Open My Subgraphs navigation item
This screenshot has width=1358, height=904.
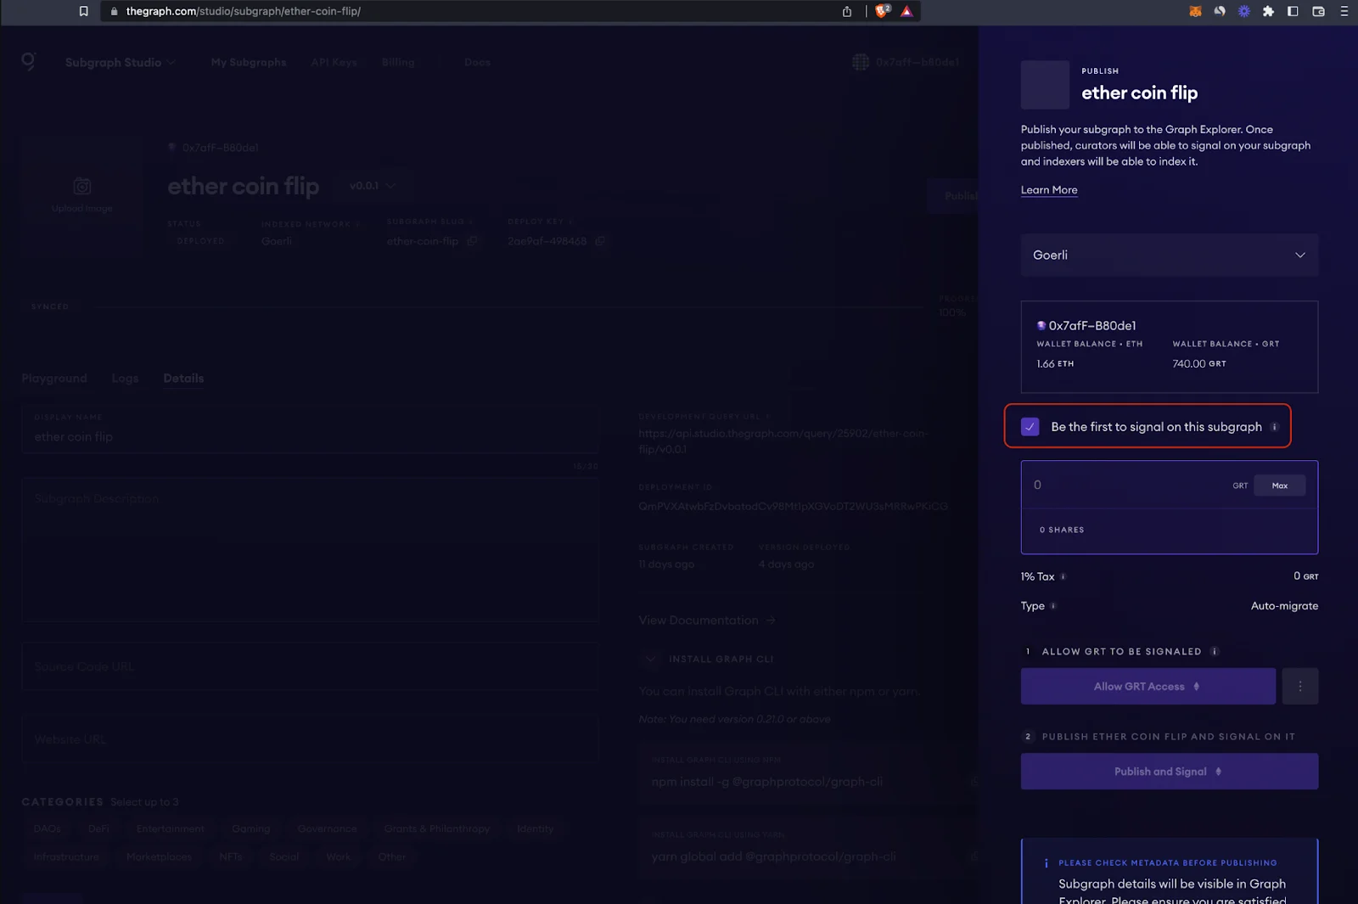point(249,62)
